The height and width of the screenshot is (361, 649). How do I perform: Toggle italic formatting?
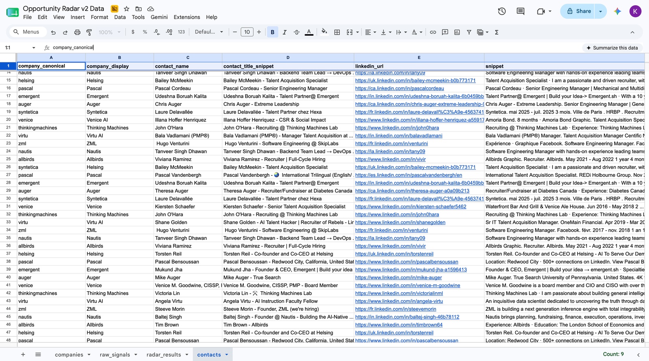coord(284,32)
